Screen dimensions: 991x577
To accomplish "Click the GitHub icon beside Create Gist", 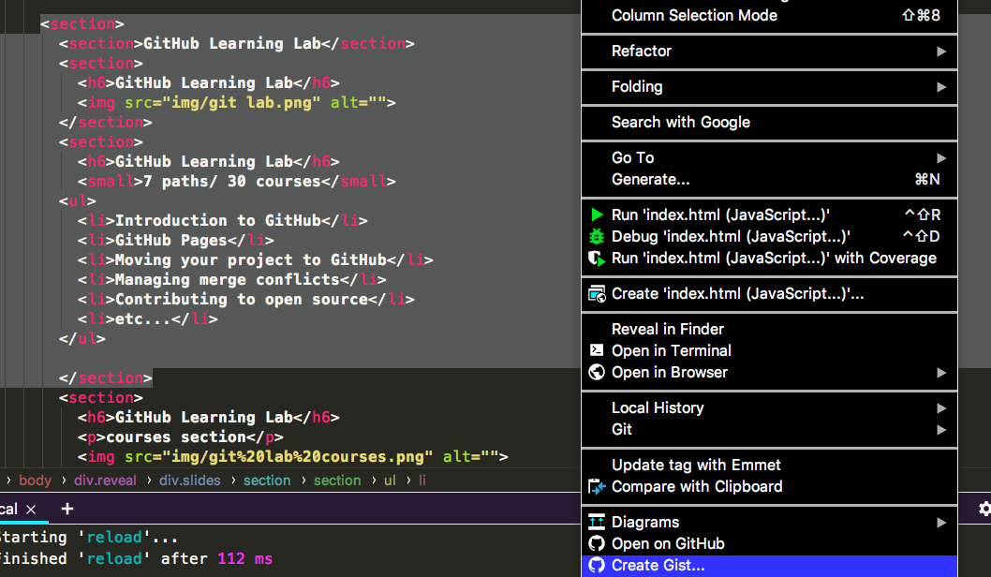I will pyautogui.click(x=597, y=565).
